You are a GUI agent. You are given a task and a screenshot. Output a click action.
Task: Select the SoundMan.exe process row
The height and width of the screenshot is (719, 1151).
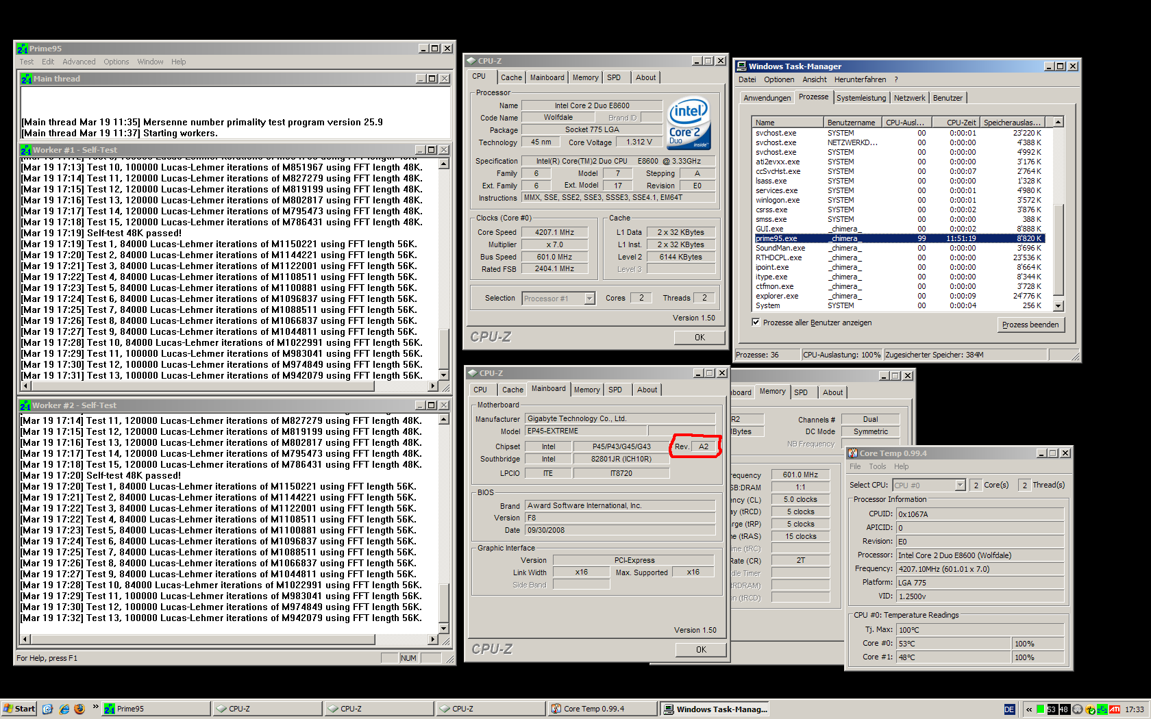(x=900, y=248)
